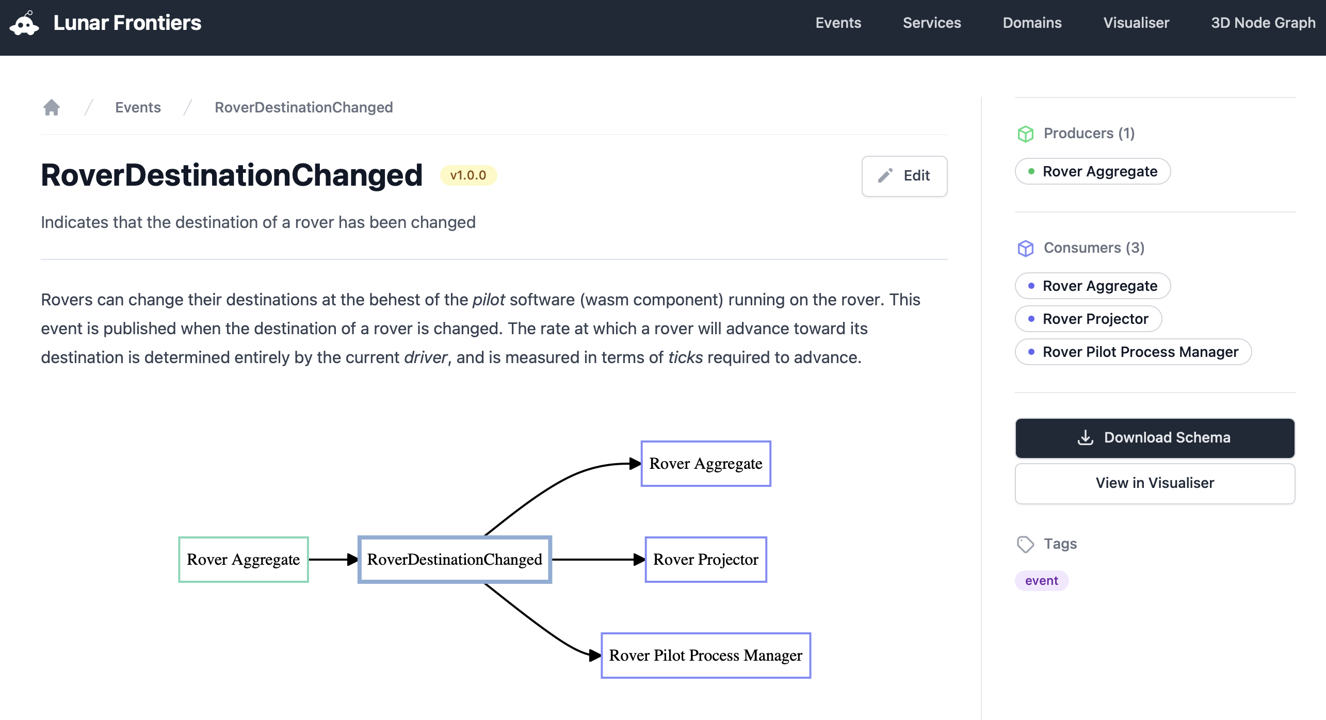Go to the home breadcrumb icon

52,107
